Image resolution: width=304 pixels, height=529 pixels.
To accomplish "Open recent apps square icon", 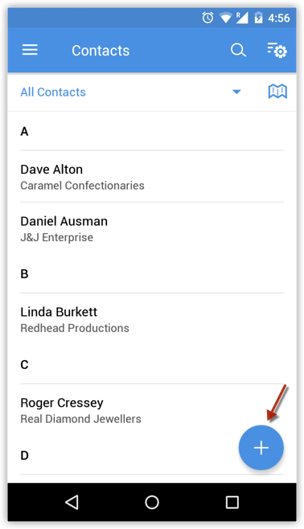I will click(232, 502).
